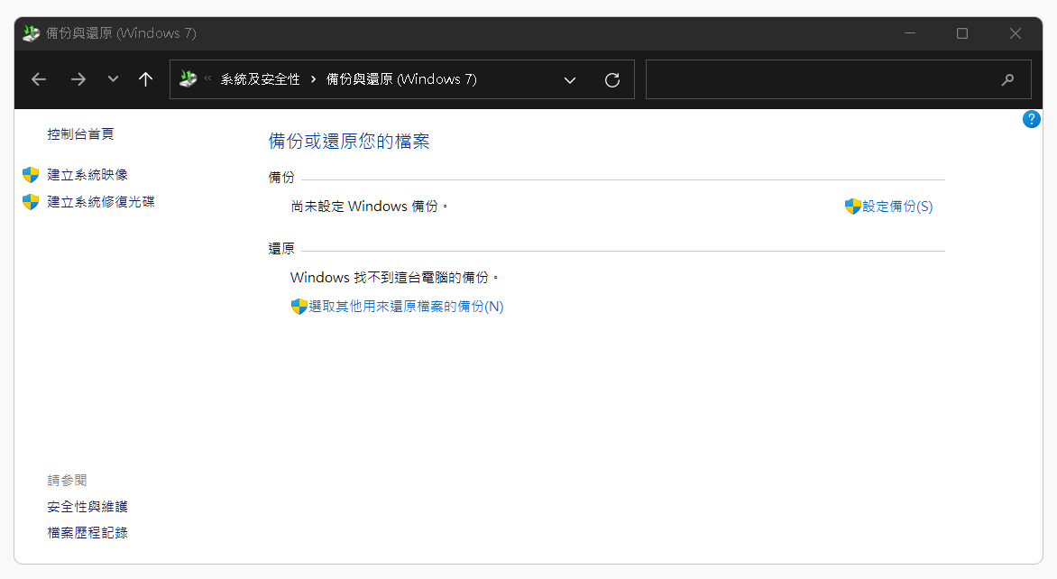
Task: Open 檔案歷程記錄 link
Action: [x=87, y=532]
